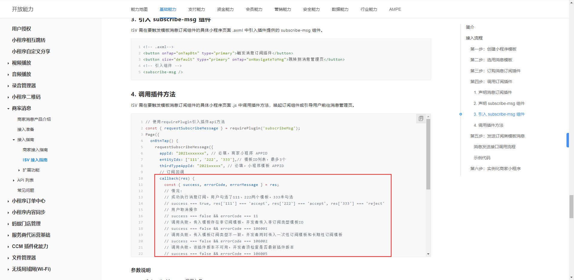Open 营销能力 tab
The height and width of the screenshot is (280, 574).
(283, 9)
